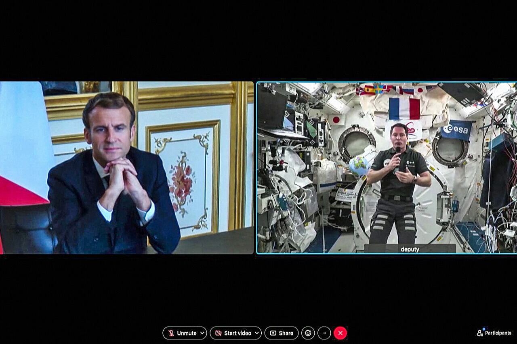Click the red leave meeting icon
The width and height of the screenshot is (517, 344).
point(340,333)
